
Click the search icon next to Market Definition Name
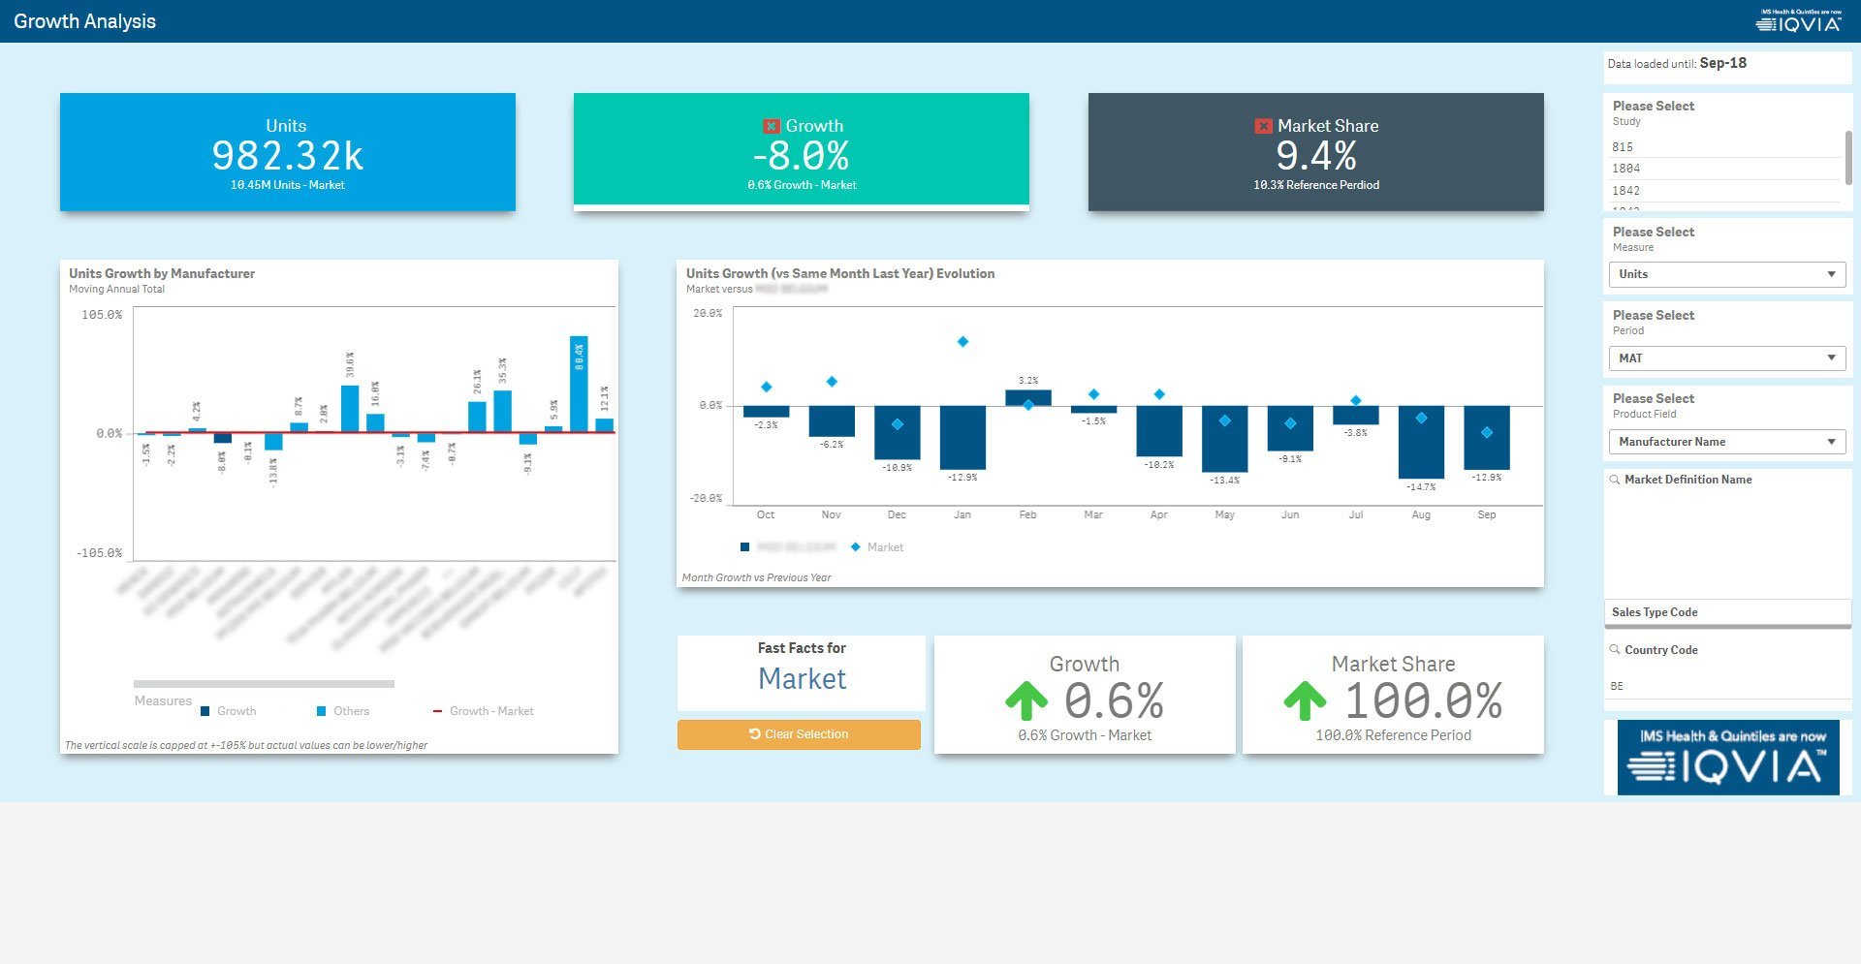point(1615,480)
